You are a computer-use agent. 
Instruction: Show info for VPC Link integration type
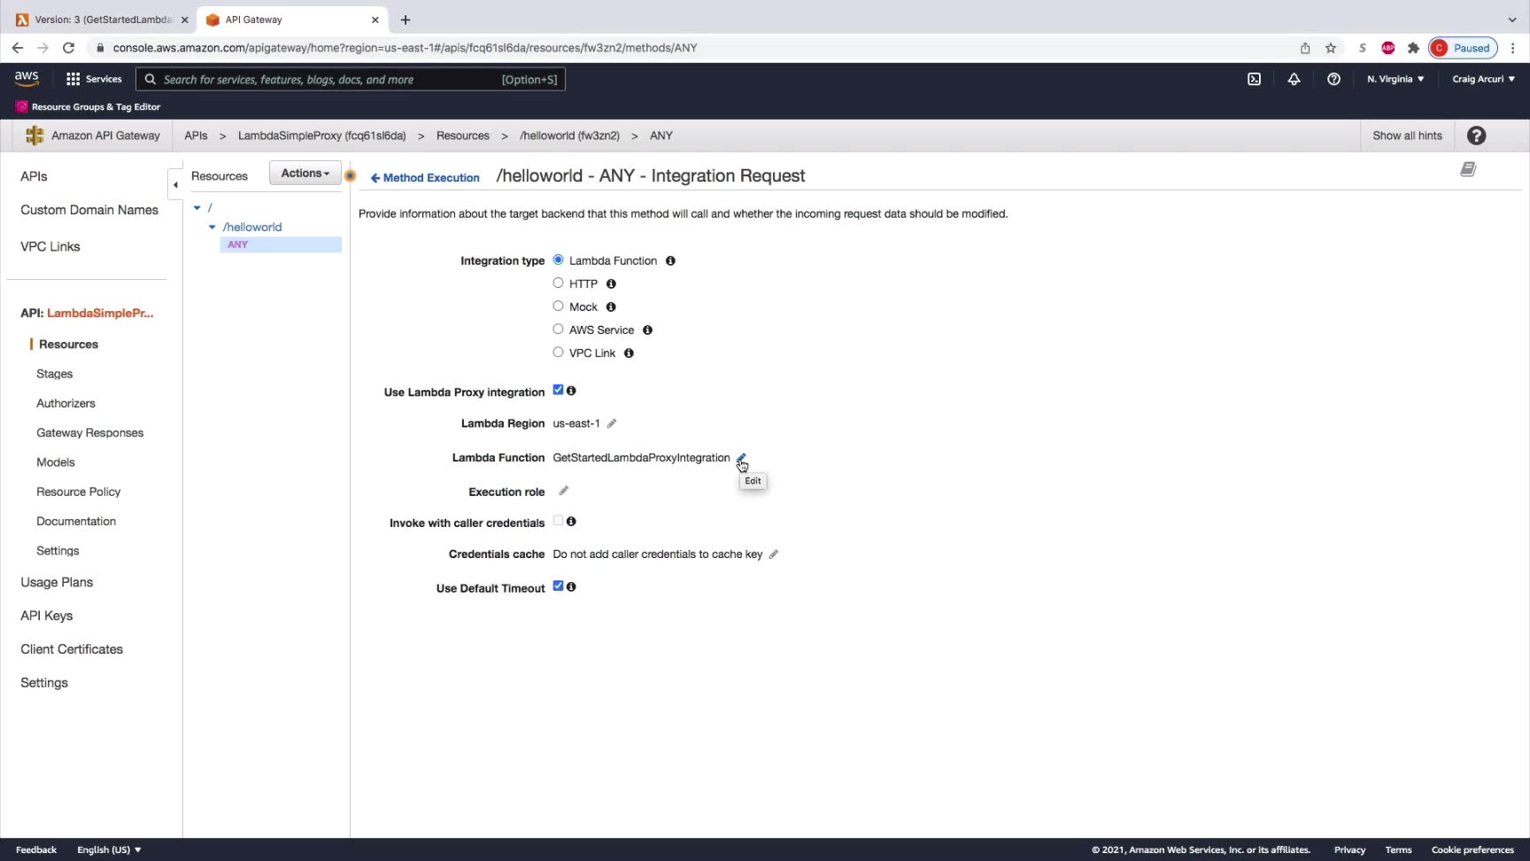tap(629, 353)
